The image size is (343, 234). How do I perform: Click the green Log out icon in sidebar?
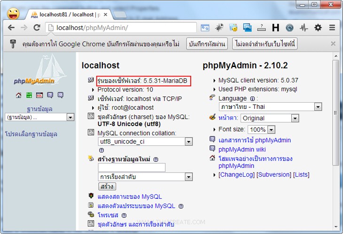(29, 95)
